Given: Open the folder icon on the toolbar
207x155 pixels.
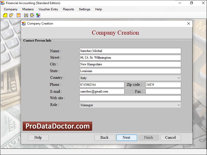Looking at the screenshot, I should [11, 15].
